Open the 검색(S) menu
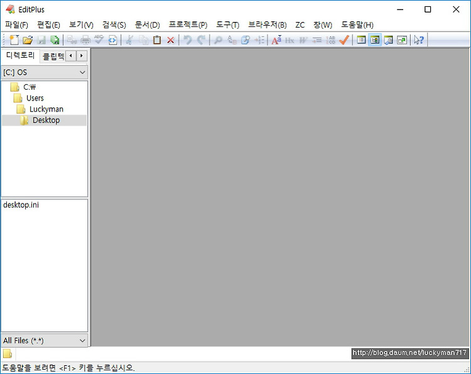Image resolution: width=471 pixels, height=374 pixels. pos(114,24)
